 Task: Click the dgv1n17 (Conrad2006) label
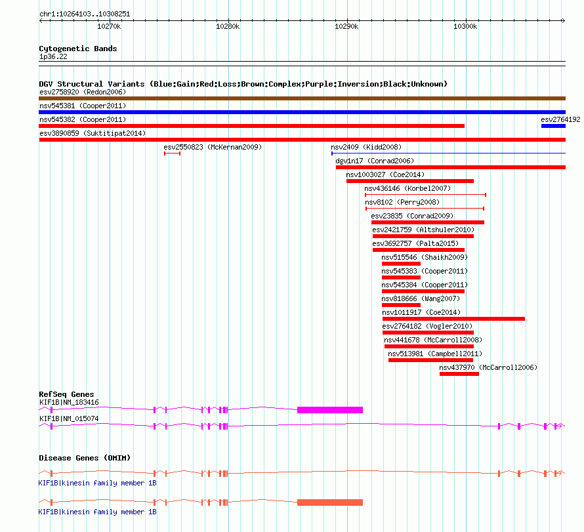pyautogui.click(x=375, y=161)
